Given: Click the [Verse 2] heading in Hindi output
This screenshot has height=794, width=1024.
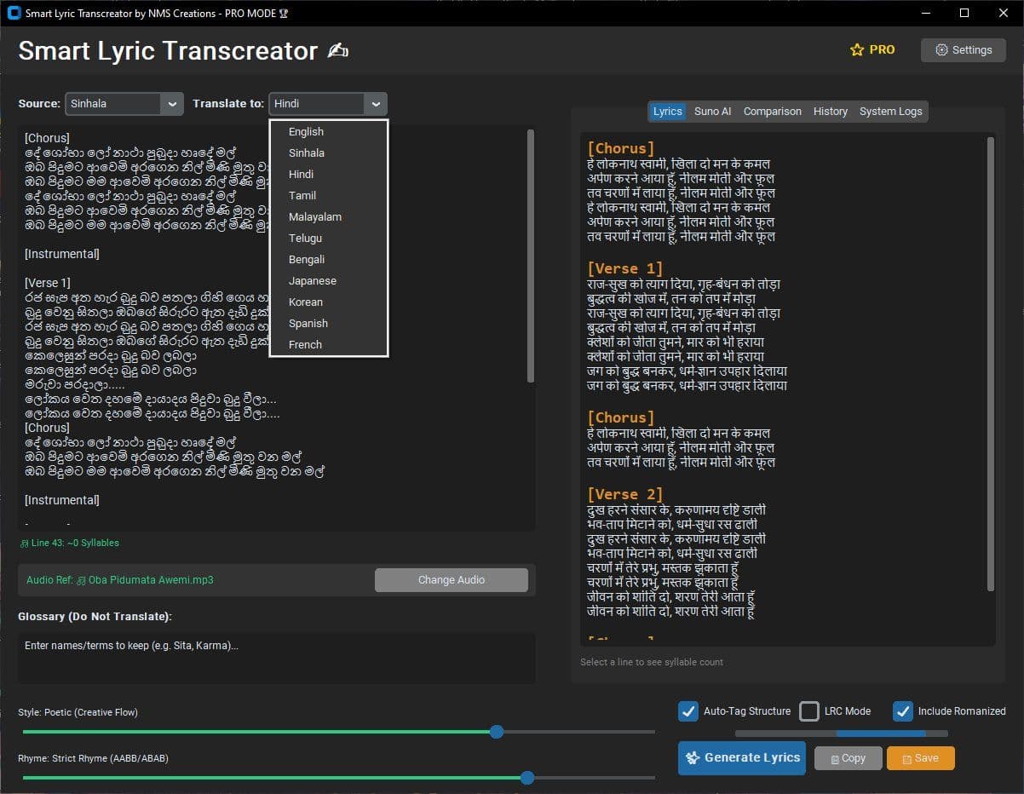Looking at the screenshot, I should [624, 495].
